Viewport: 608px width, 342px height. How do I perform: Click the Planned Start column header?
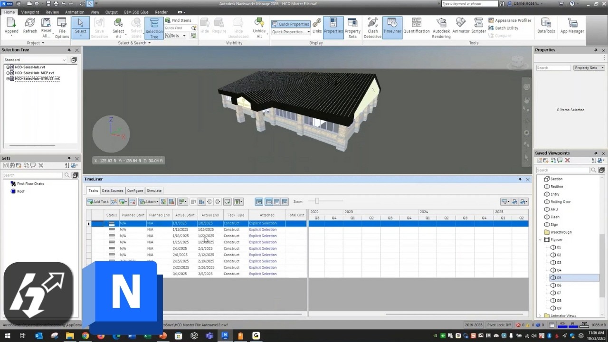coord(133,215)
